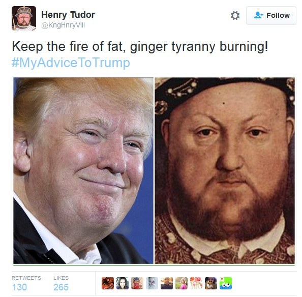The image size is (302, 297).
Task: Open Henry Tudor's profile avatar
Action: 24,18
